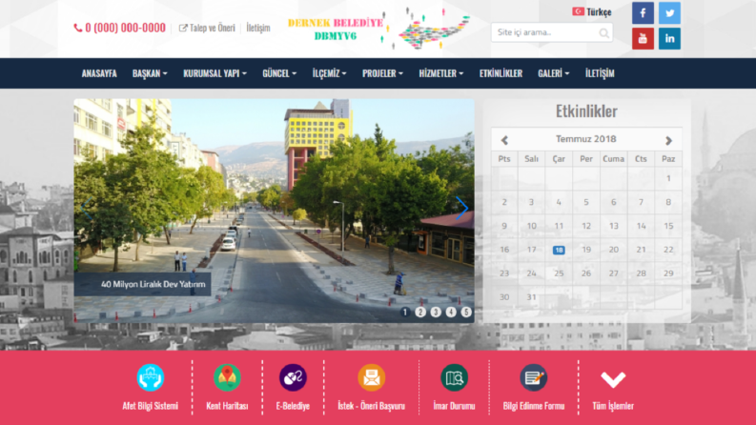Expand the Kurumsal Yapı dropdown menu
This screenshot has width=756, height=425.
tap(215, 73)
